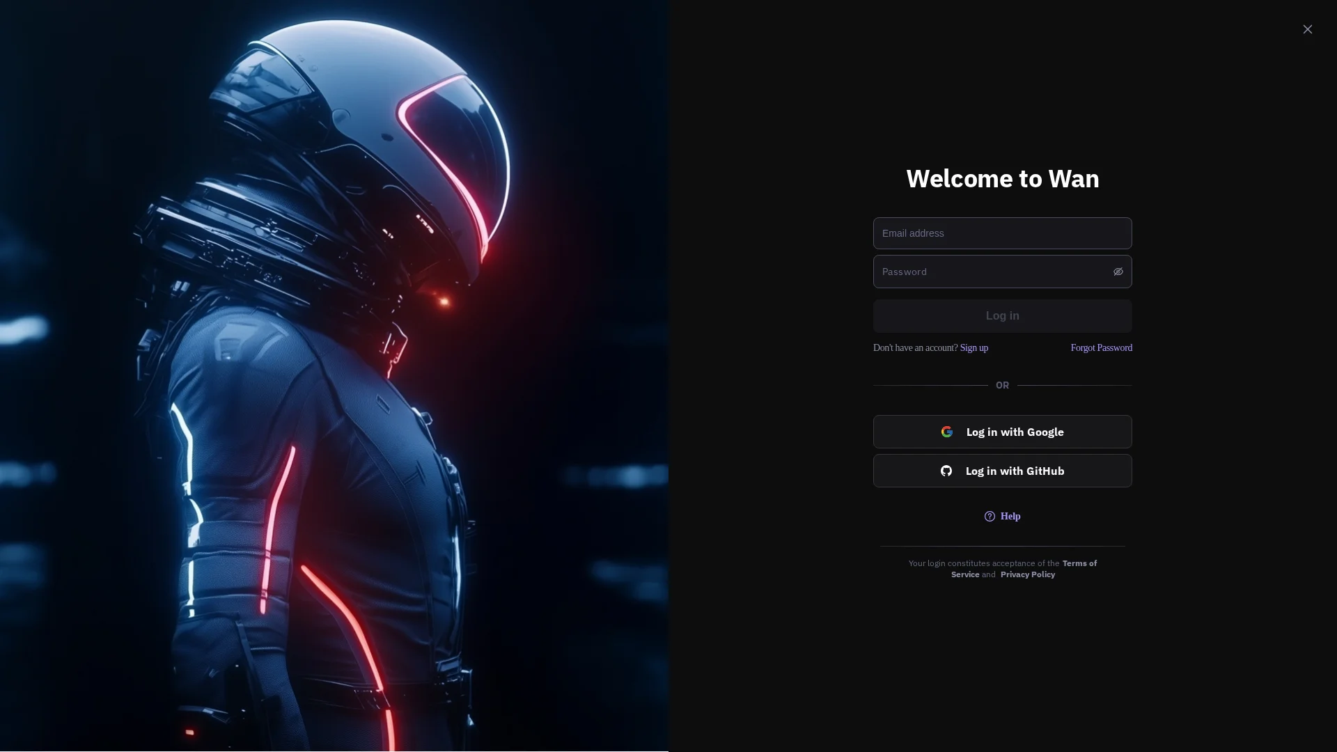1337x752 pixels.
Task: Open the Forgot Password link
Action: click(1101, 347)
